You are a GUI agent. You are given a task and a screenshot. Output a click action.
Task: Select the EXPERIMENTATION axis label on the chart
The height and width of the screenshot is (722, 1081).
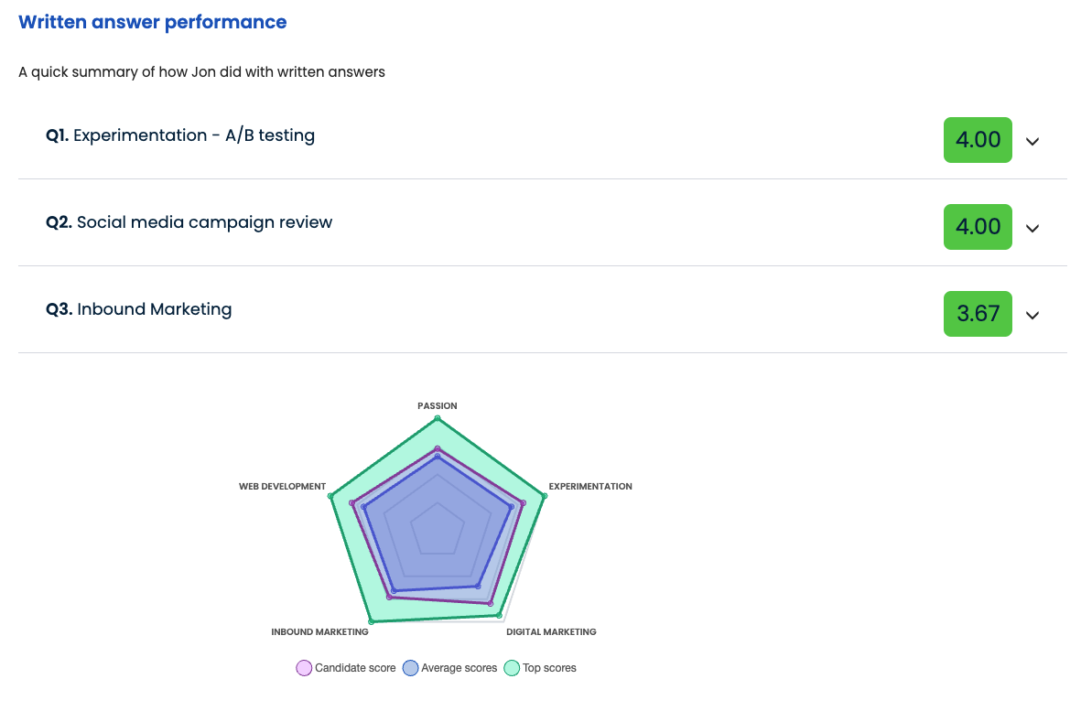[x=589, y=486]
